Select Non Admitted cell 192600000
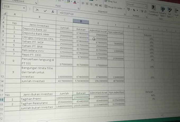 click(x=116, y=58)
